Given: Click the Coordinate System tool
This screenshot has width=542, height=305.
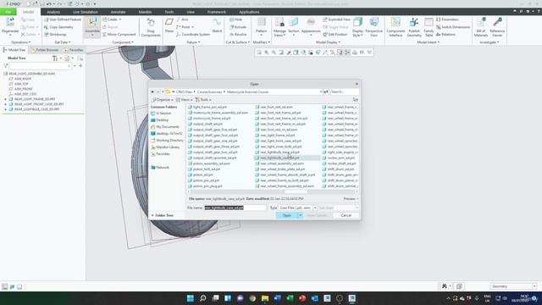Looking at the screenshot, I should [193, 35].
